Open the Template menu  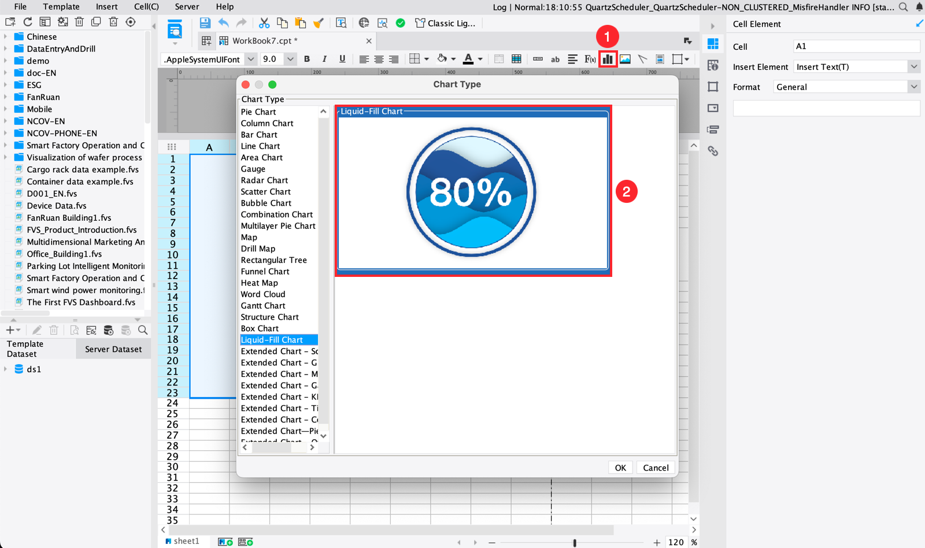pyautogui.click(x=61, y=7)
